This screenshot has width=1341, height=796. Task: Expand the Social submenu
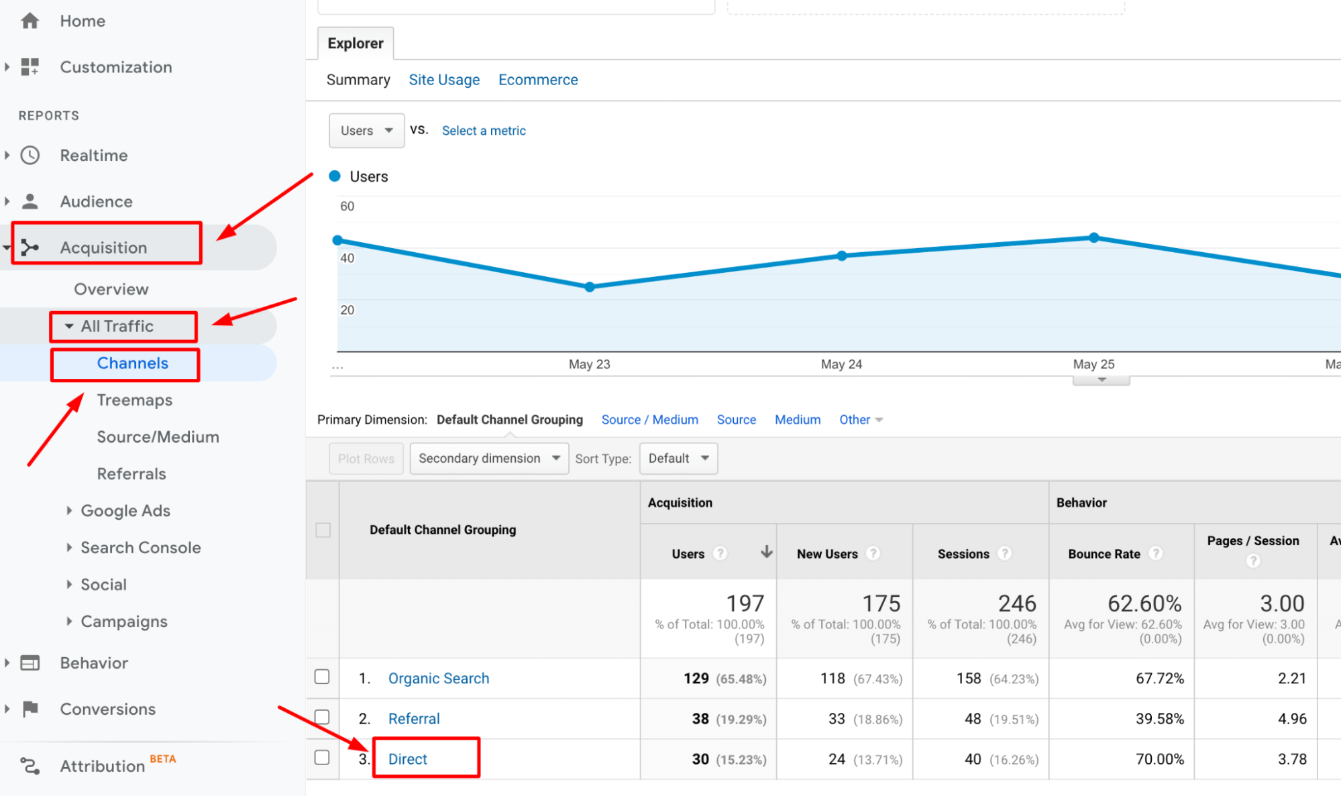click(x=69, y=584)
